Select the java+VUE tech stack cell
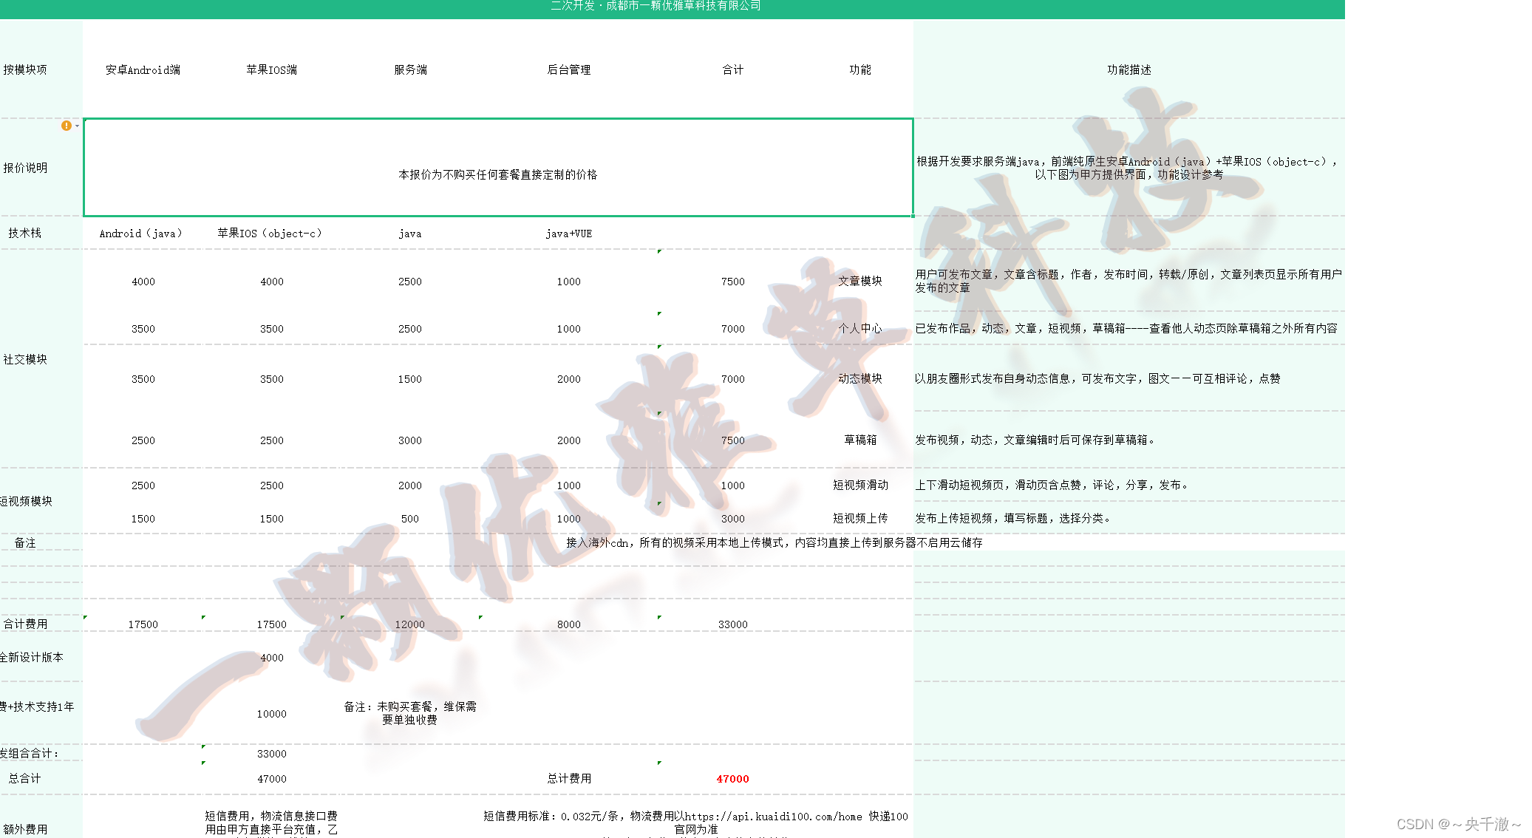 568,234
